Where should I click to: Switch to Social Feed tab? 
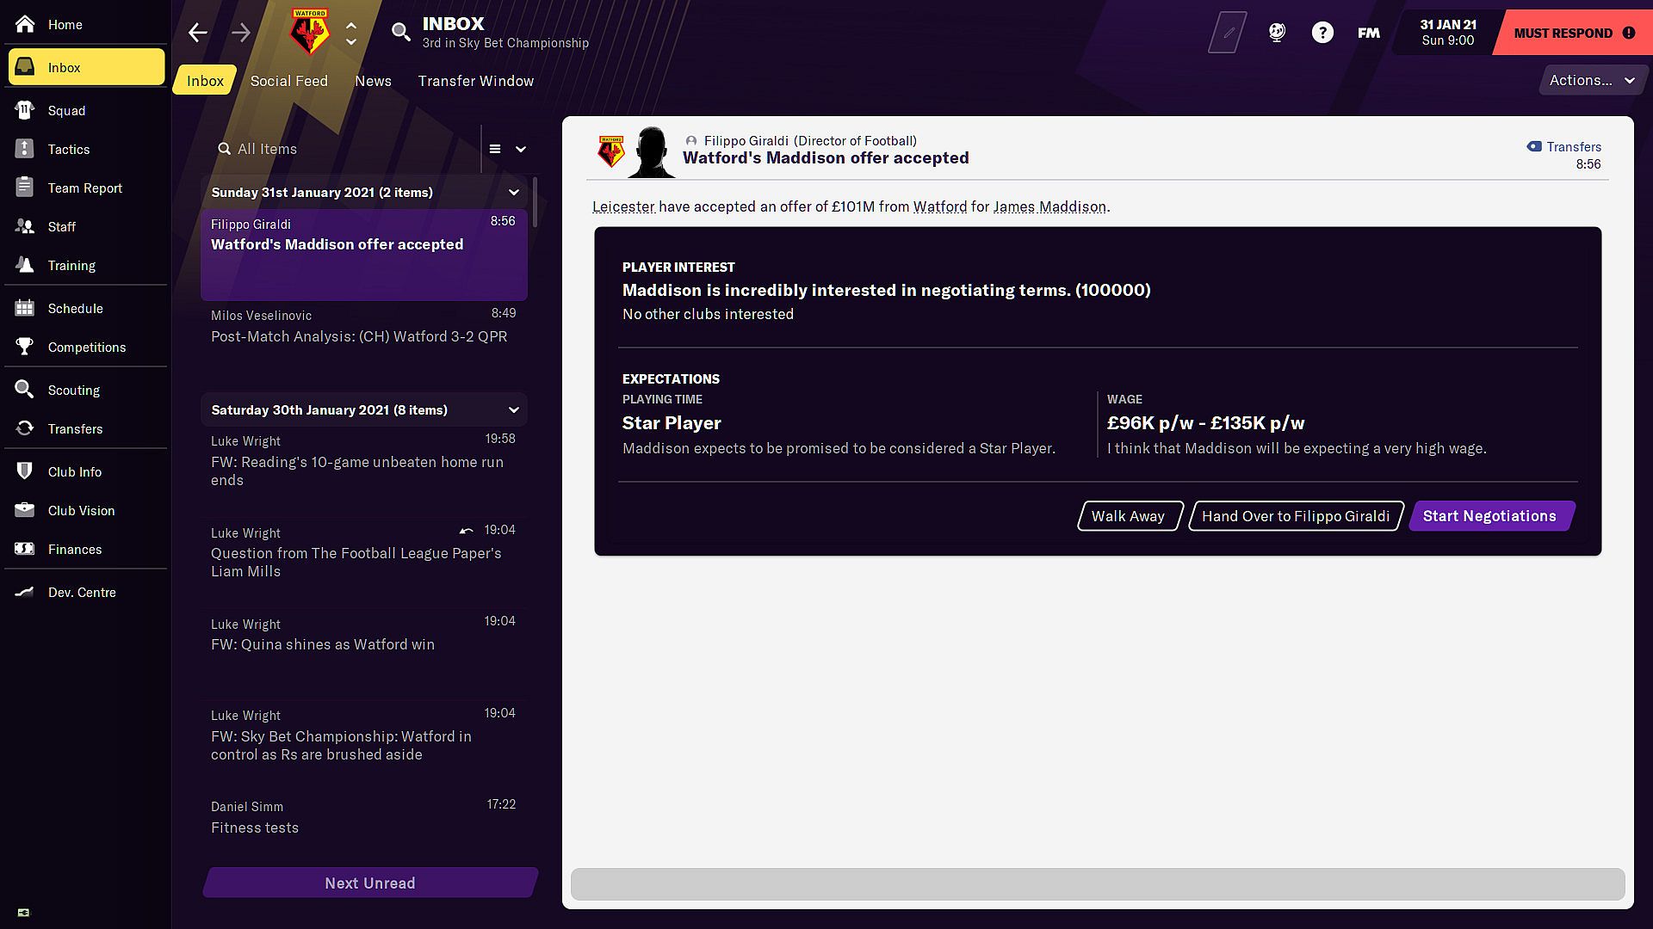pos(289,81)
